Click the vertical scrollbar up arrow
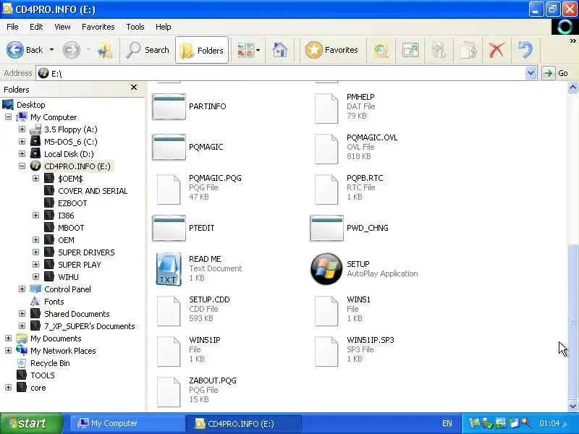Screen dimensions: 579x434 [x=572, y=88]
